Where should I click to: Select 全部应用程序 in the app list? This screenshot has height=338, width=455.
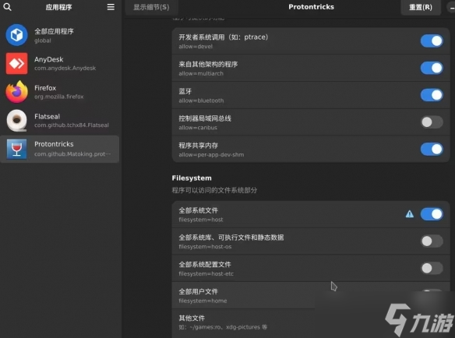(59, 35)
